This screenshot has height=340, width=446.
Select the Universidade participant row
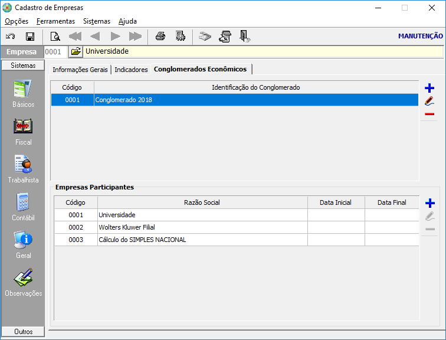pyautogui.click(x=237, y=215)
